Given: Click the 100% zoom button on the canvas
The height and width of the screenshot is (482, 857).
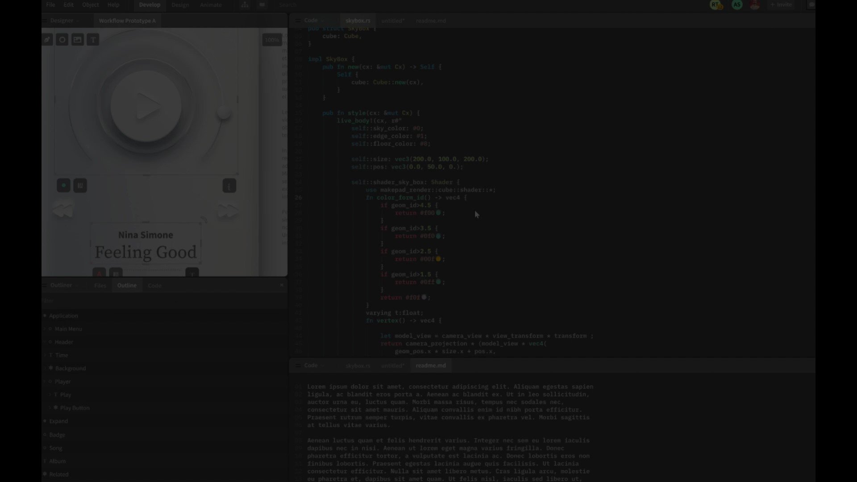Looking at the screenshot, I should pos(272,40).
